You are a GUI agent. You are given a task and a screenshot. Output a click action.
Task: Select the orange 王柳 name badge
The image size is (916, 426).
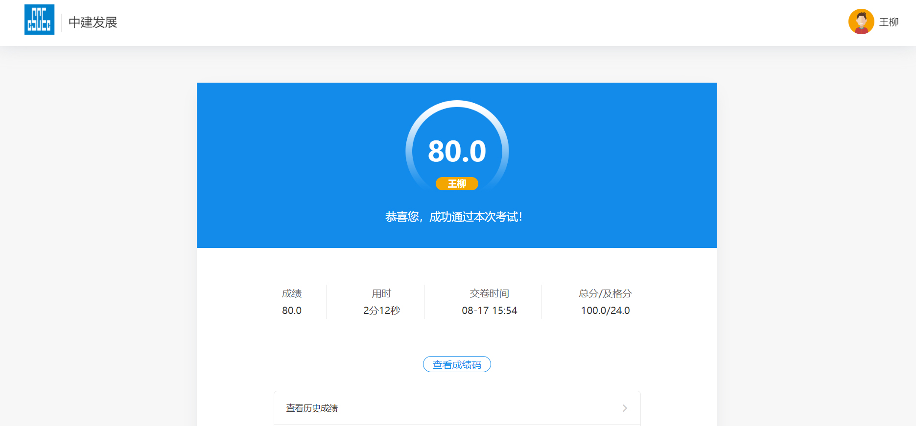point(457,184)
